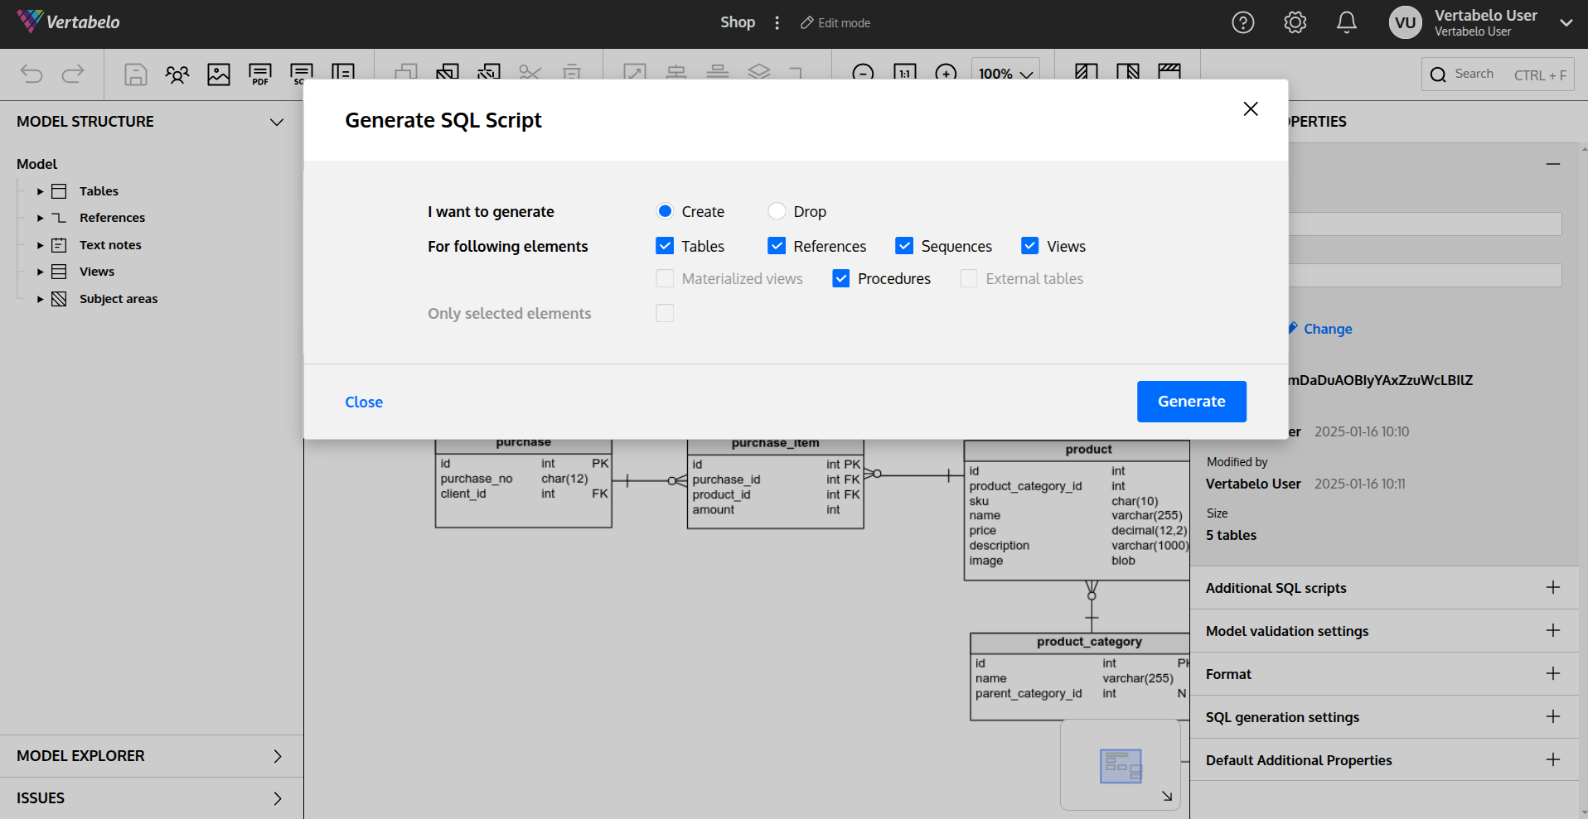Click the notifications bell icon
The image size is (1588, 819).
[1347, 22]
